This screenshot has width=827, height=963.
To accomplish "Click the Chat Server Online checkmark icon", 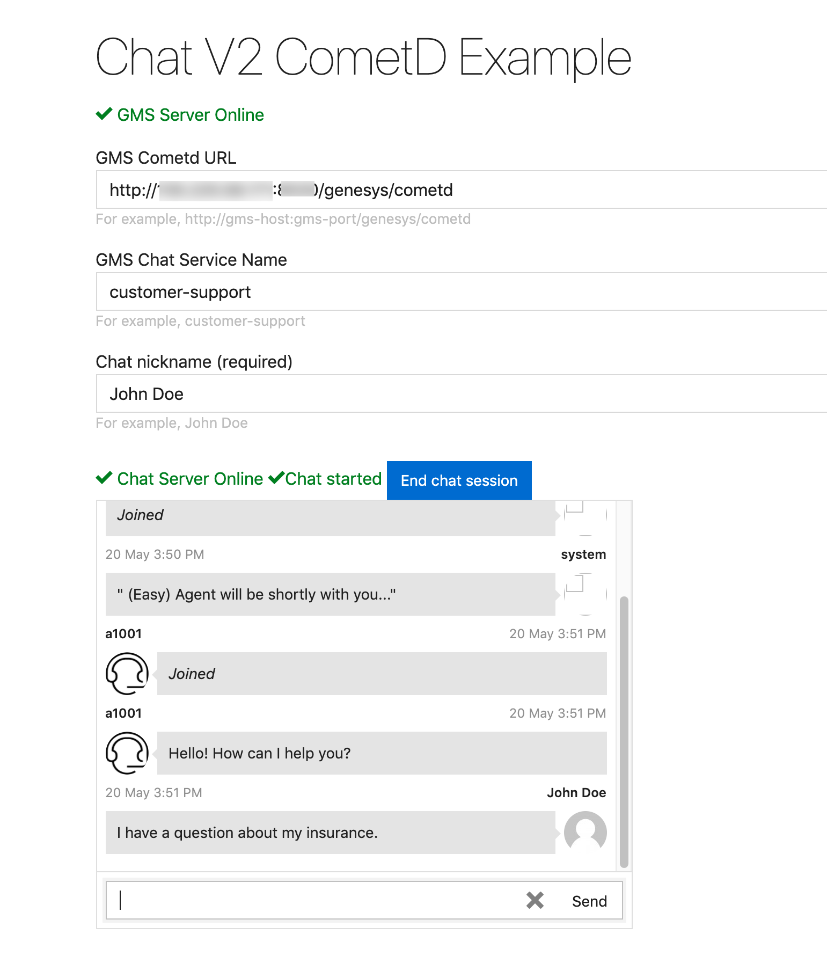I will 104,478.
